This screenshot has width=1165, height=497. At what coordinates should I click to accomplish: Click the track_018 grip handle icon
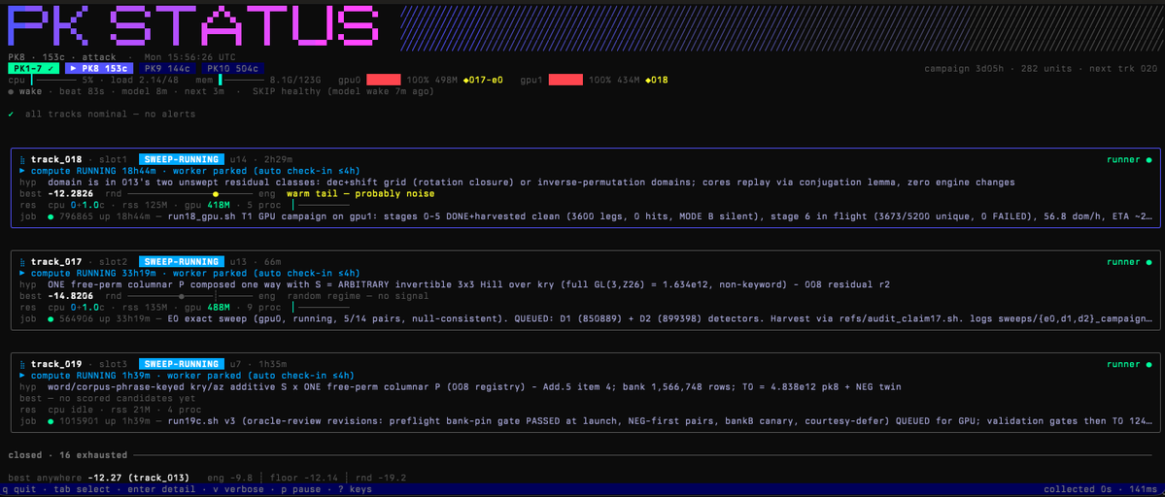[23, 160]
